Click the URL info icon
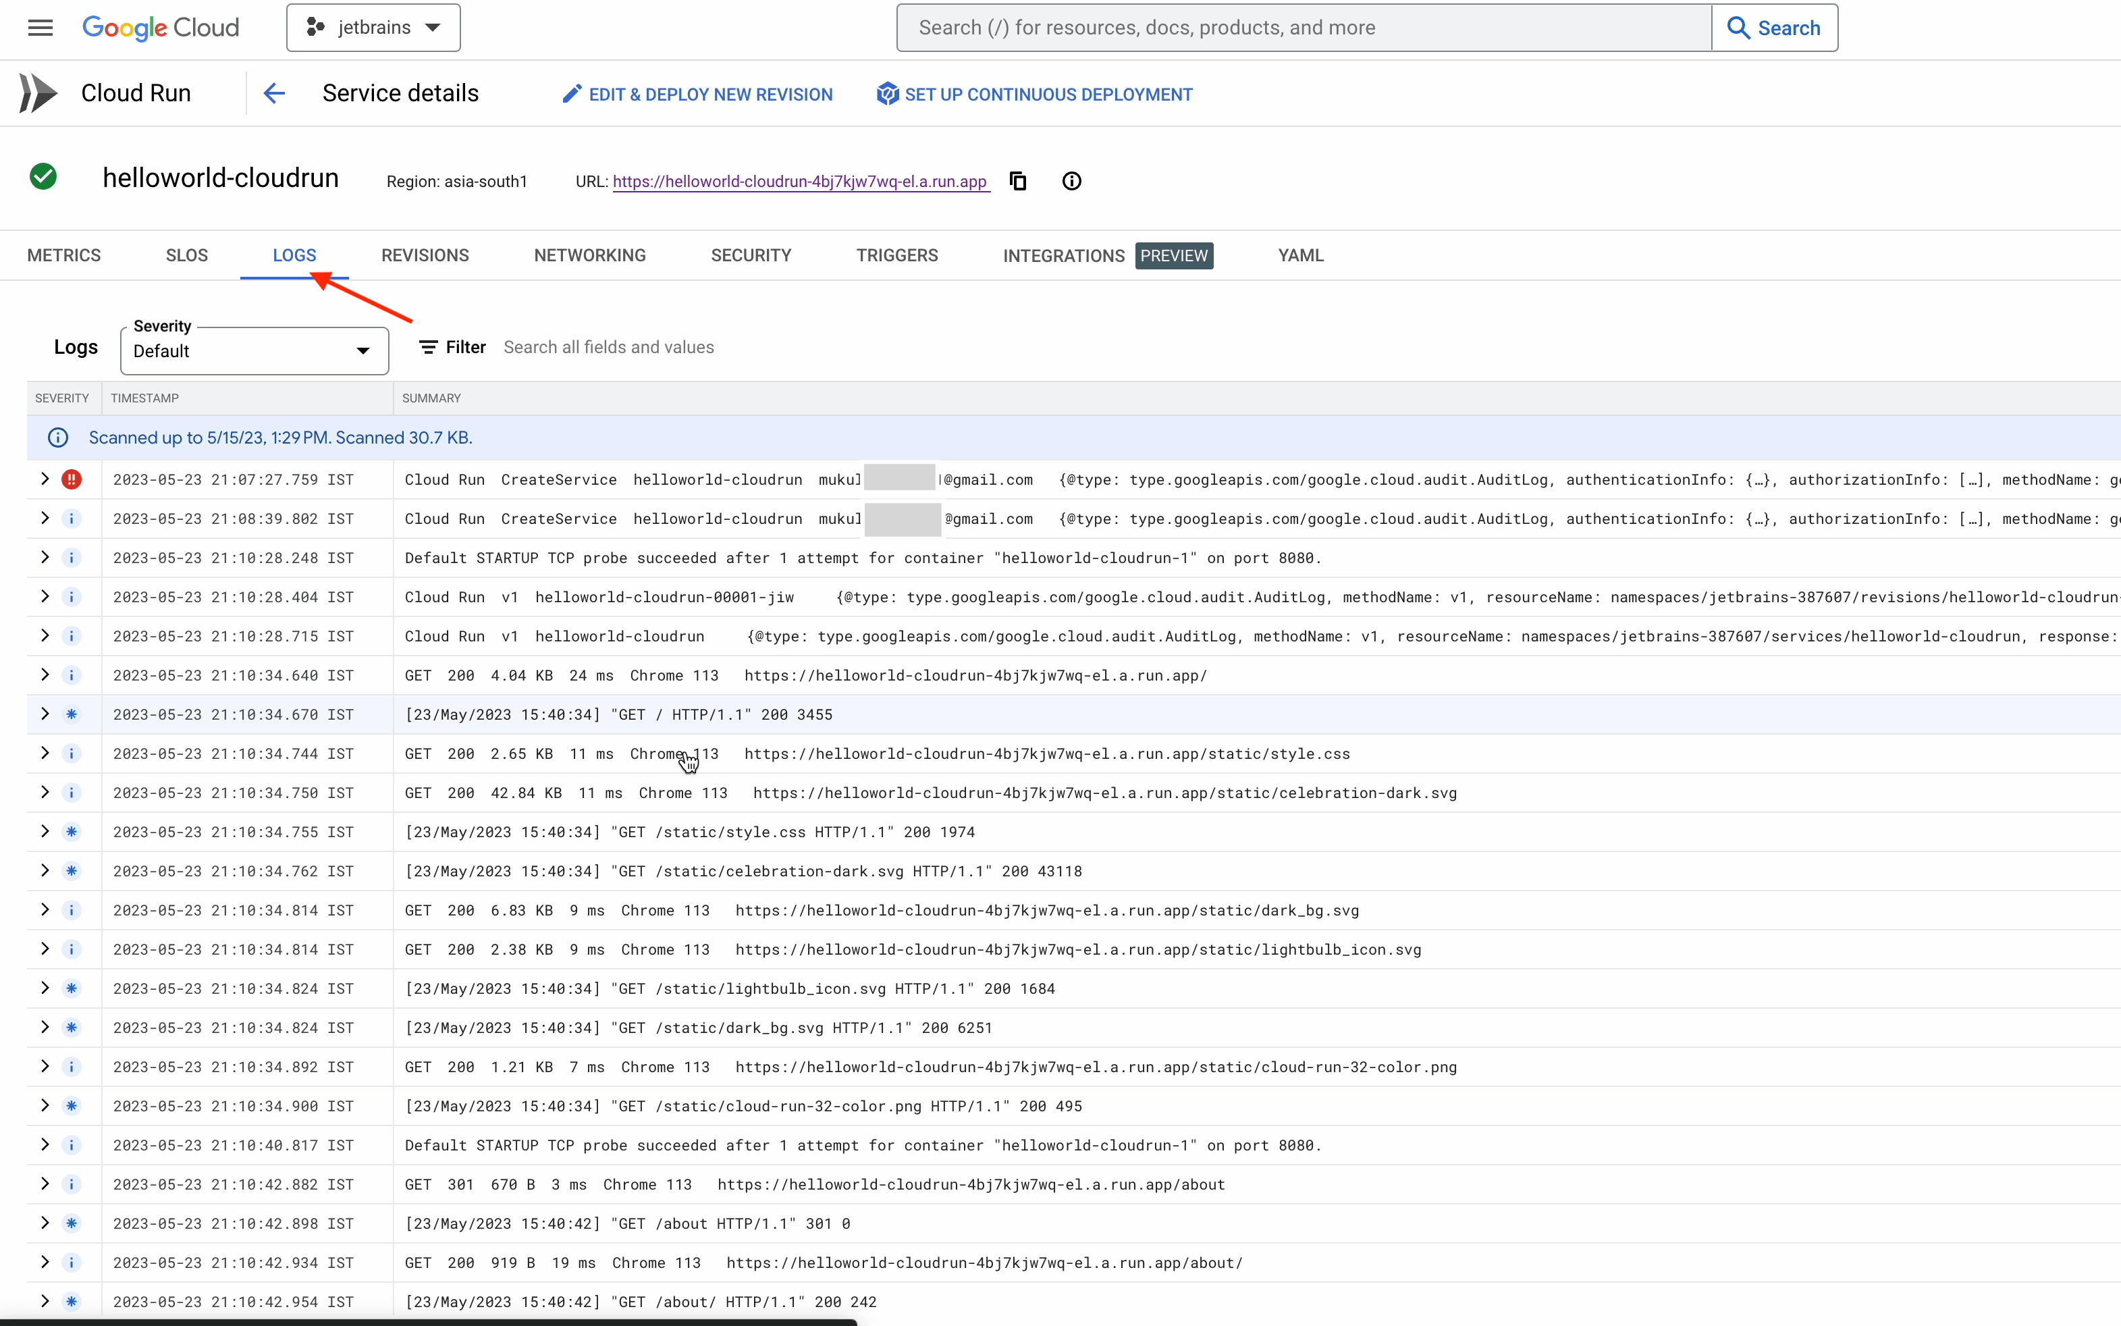Viewport: 2121px width, 1326px height. (x=1071, y=182)
